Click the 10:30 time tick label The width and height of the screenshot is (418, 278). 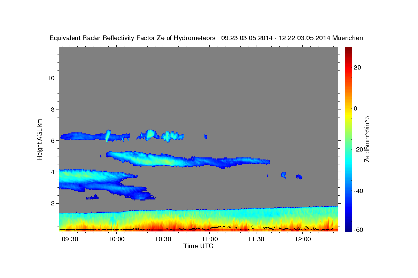(x=163, y=240)
